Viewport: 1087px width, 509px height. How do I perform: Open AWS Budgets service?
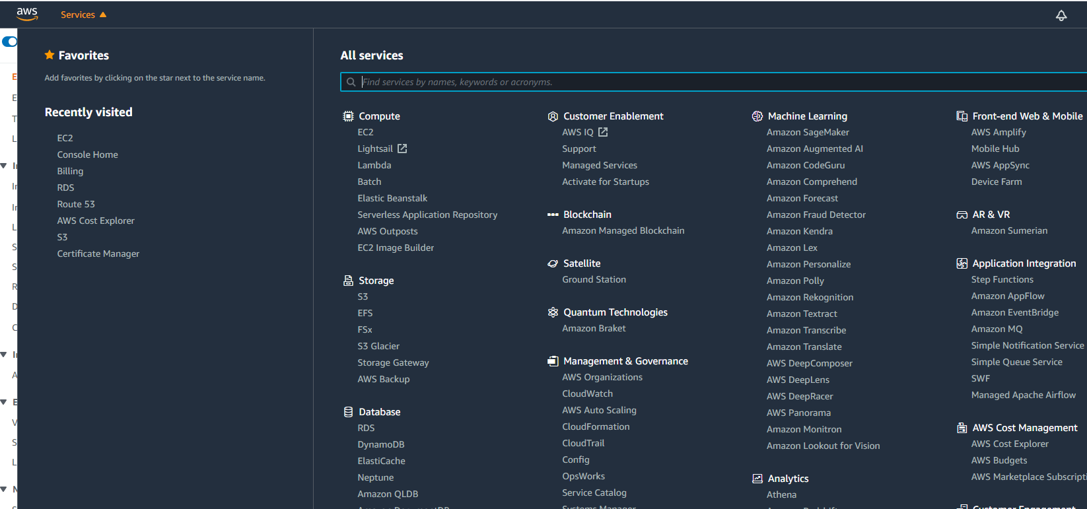999,460
